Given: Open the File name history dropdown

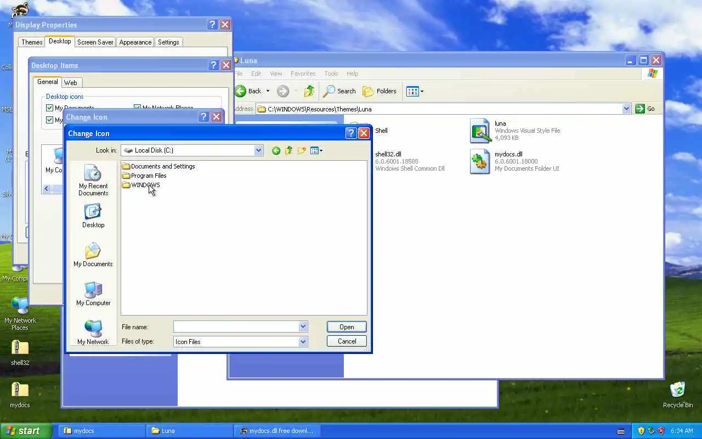Looking at the screenshot, I should click(303, 327).
